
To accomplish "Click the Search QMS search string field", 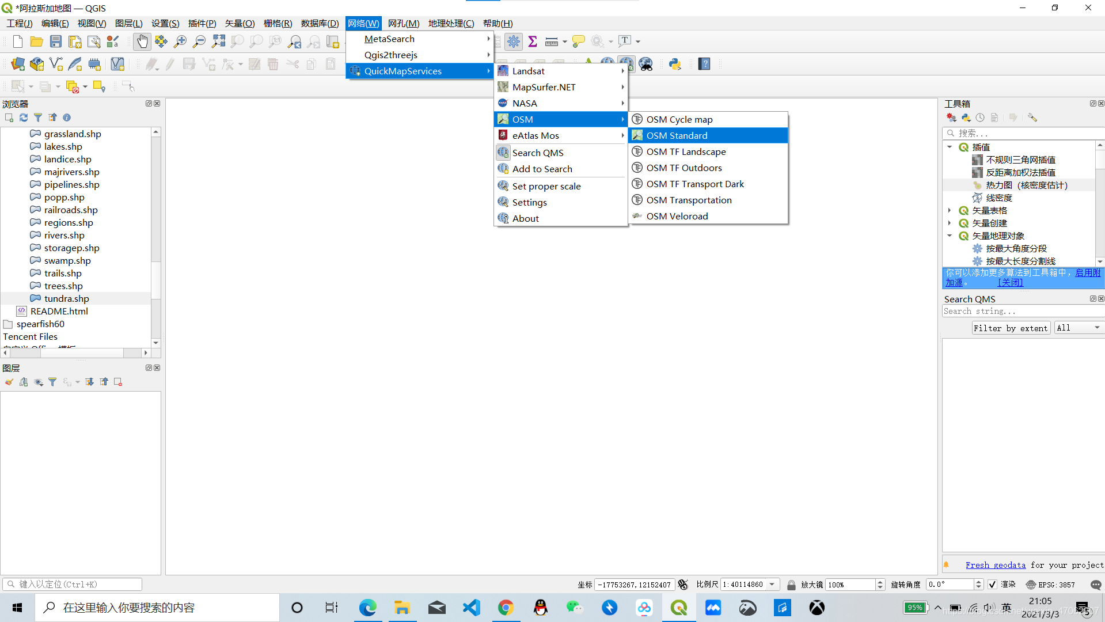I will tap(1023, 311).
